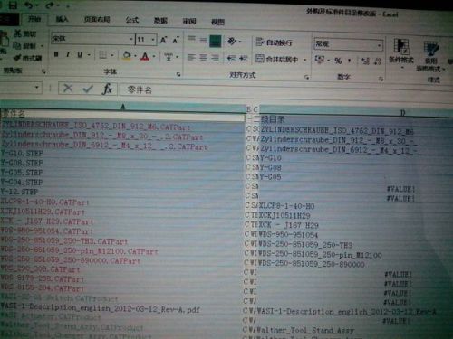Image resolution: width=453 pixels, height=339 pixels.
Task: Select column A header
Action: (123, 107)
